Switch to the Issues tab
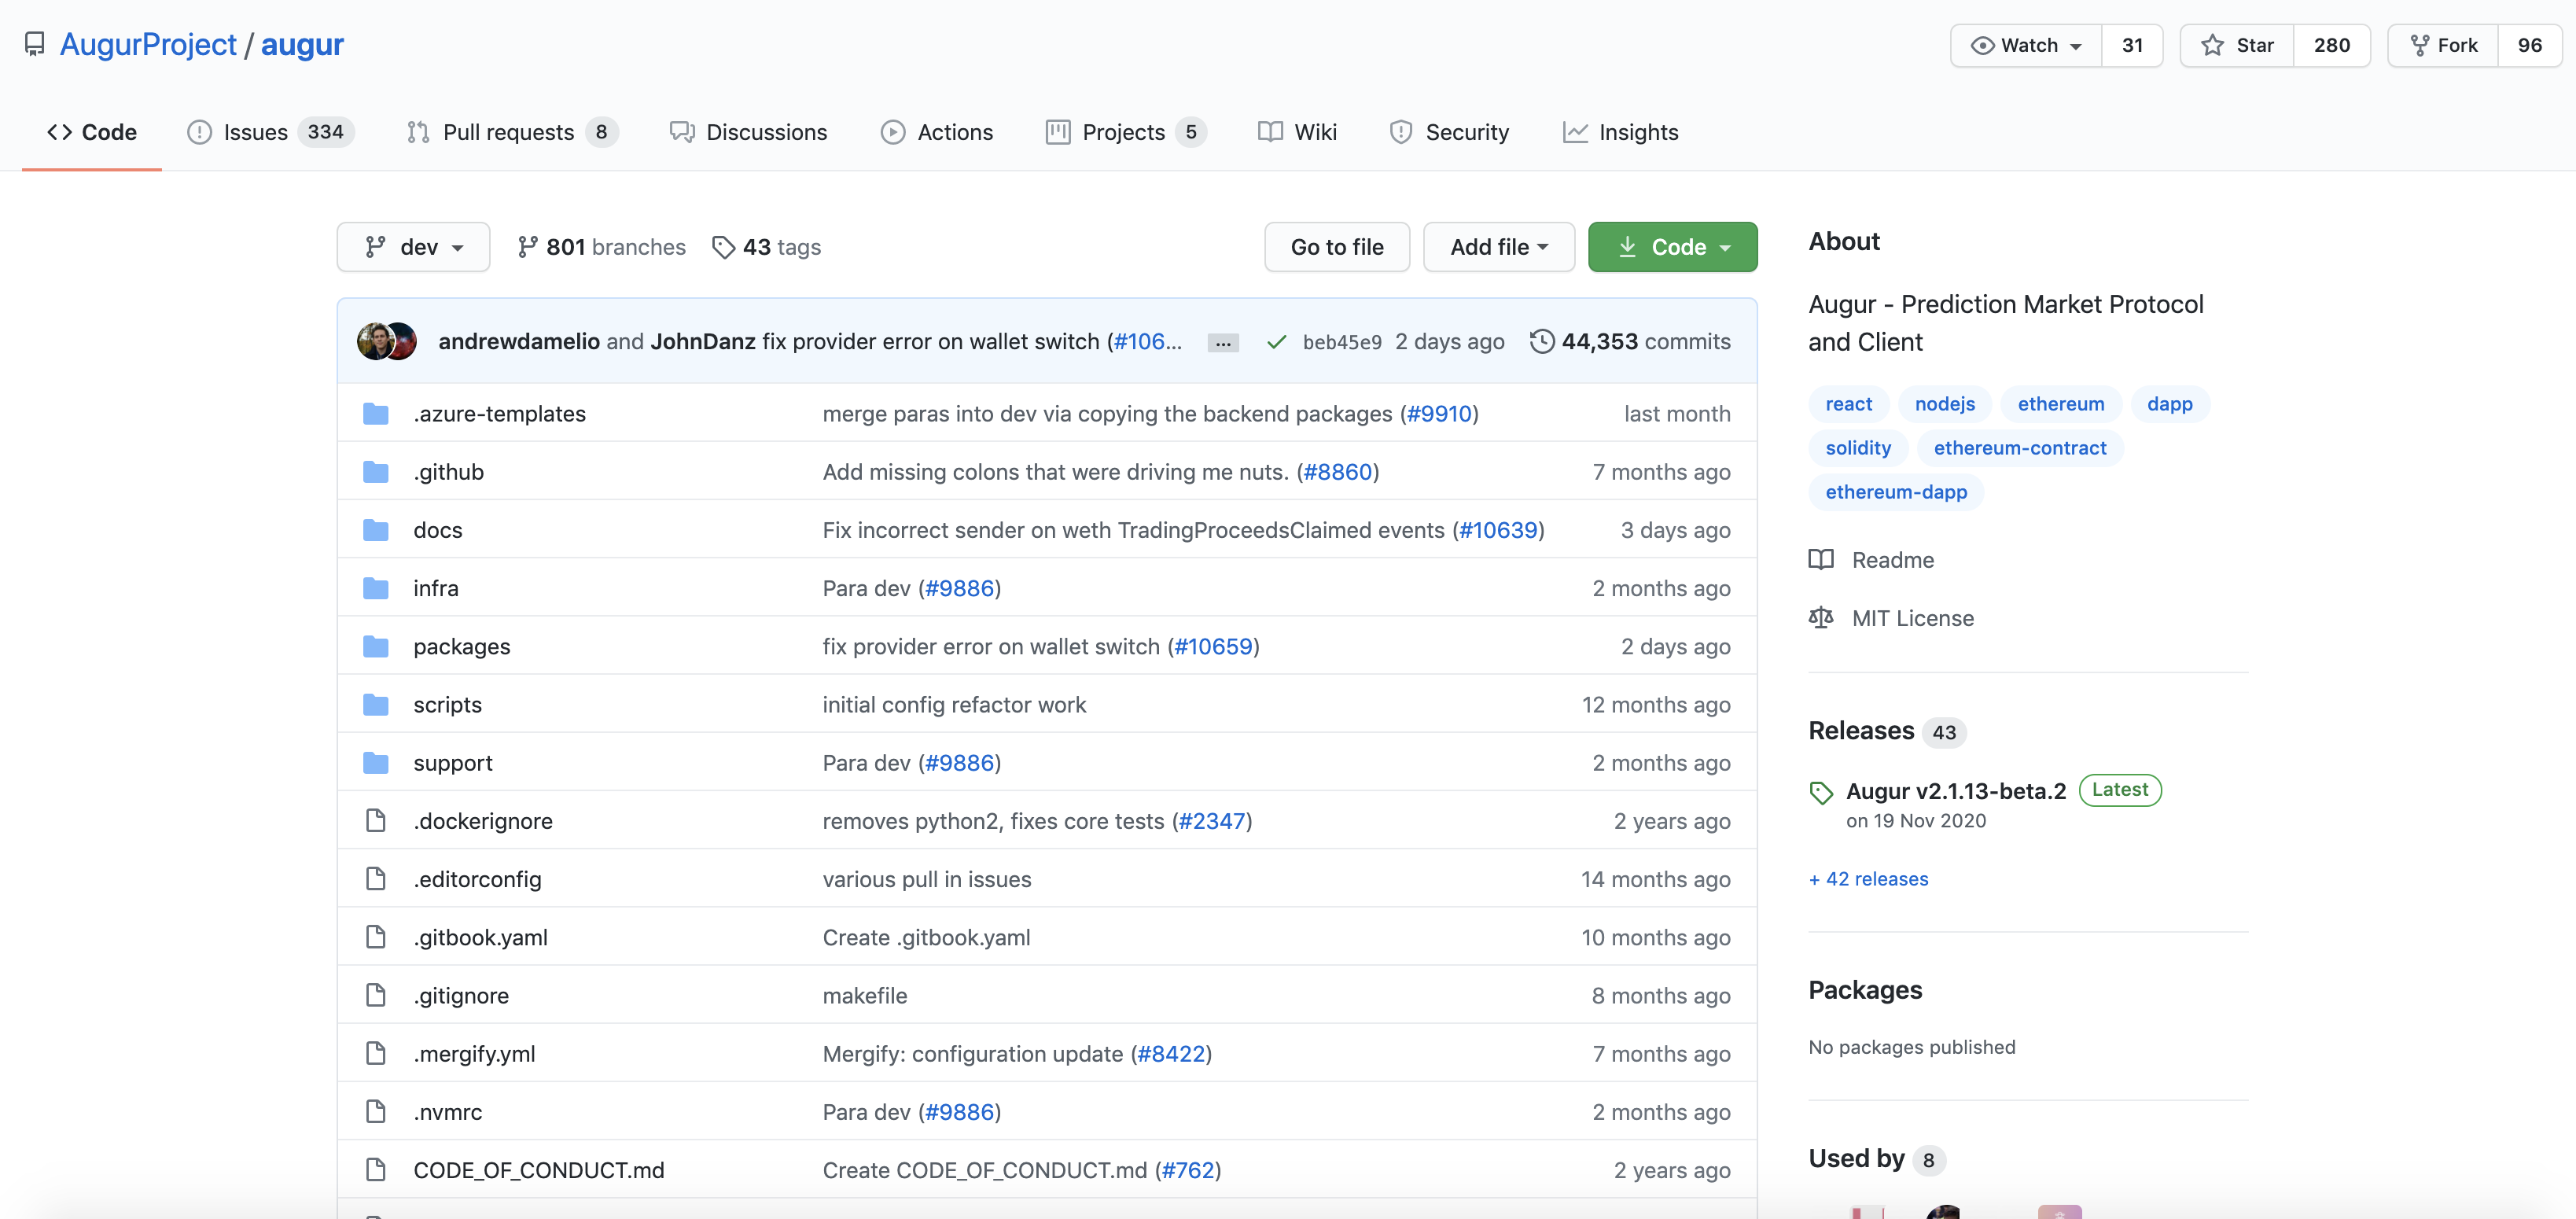The width and height of the screenshot is (2576, 1219). (255, 132)
